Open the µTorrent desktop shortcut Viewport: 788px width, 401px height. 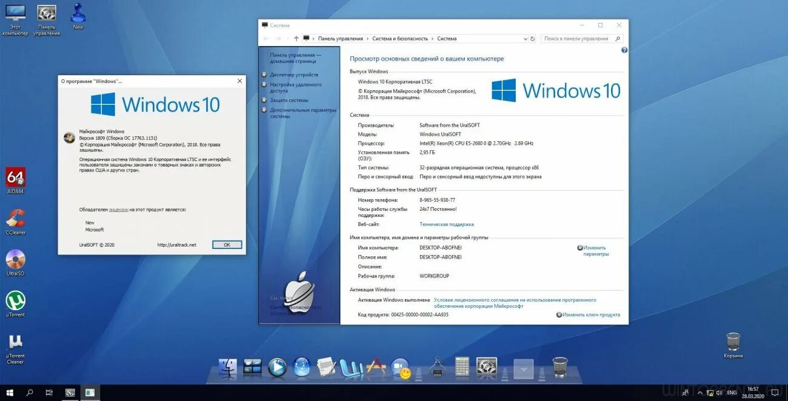[x=15, y=305]
